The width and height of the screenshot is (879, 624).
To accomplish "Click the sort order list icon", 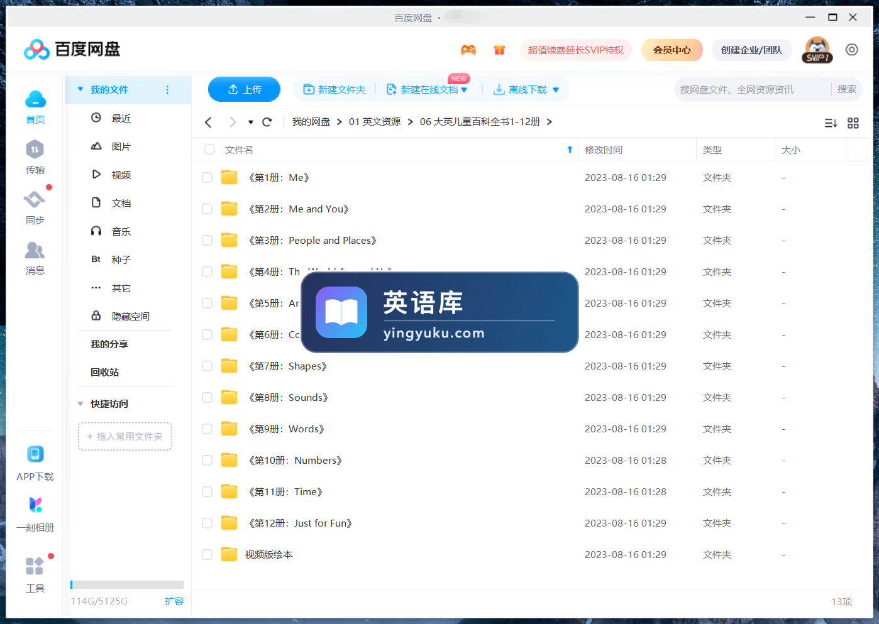I will 831,123.
